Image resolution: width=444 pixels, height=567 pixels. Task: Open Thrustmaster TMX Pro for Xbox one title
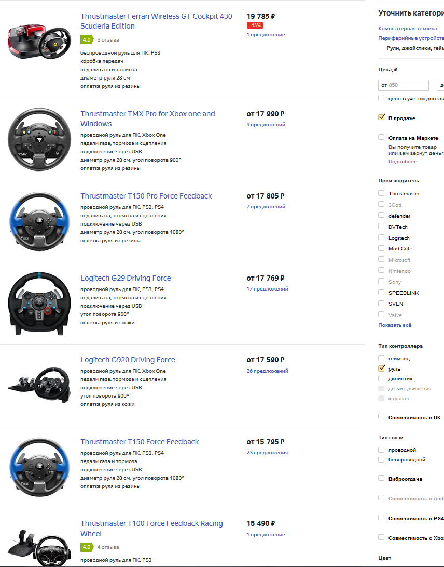pyautogui.click(x=148, y=118)
